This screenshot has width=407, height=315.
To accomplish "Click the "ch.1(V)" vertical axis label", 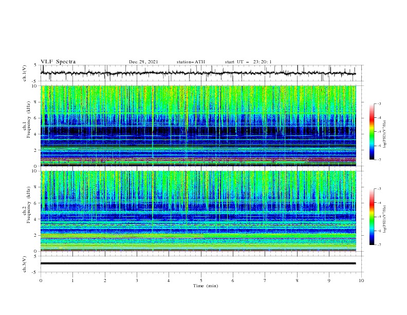I will tap(25, 73).
